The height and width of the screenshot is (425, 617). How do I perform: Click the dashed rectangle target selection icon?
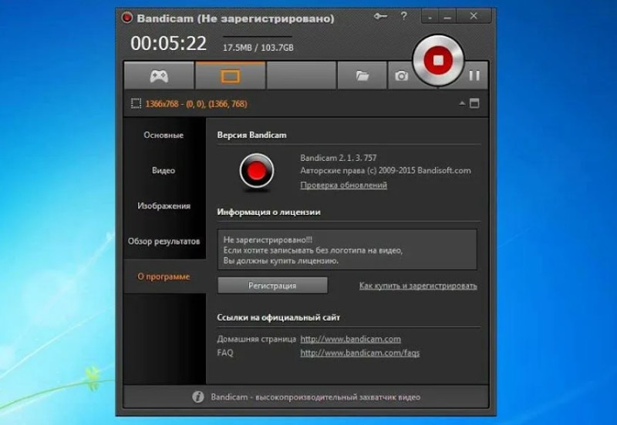136,104
